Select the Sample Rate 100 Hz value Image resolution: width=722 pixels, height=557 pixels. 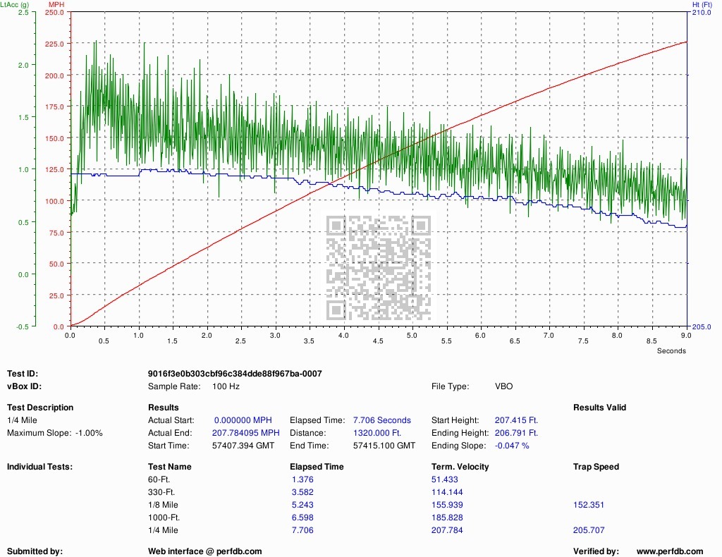tap(226, 386)
